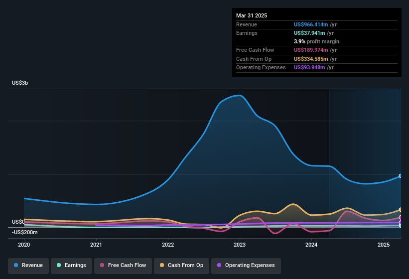Click the 2024 x-axis label

click(311, 245)
